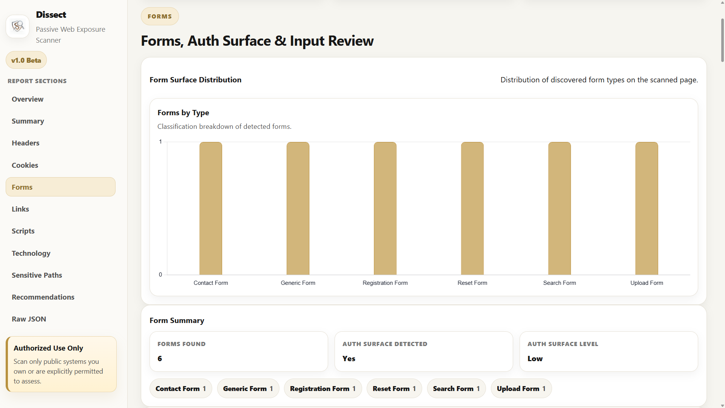Image resolution: width=725 pixels, height=408 pixels.
Task: Click the REPORT SECTIONS label
Action: [x=37, y=81]
